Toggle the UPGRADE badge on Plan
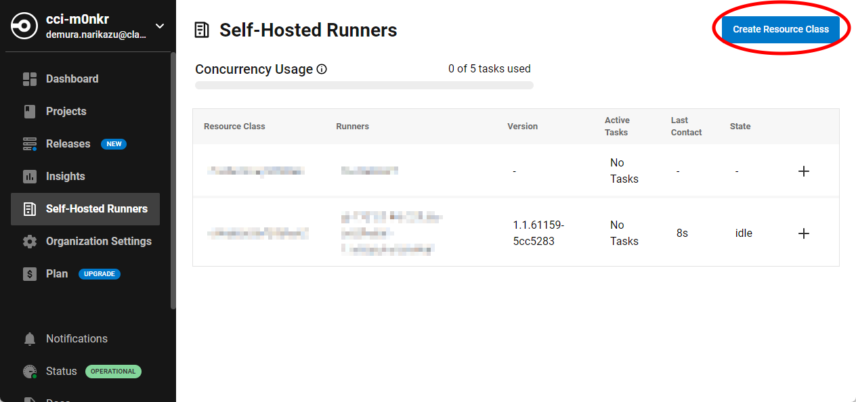This screenshot has width=856, height=402. (x=99, y=273)
